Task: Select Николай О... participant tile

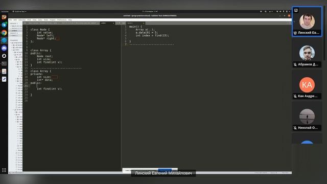Action: click(307, 117)
